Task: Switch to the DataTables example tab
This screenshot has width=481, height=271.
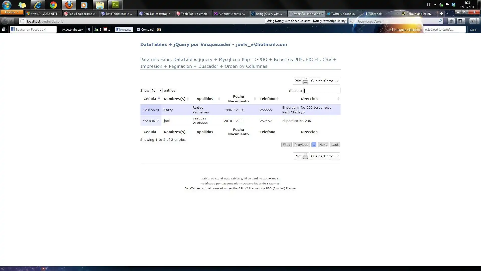Action: click(156, 14)
